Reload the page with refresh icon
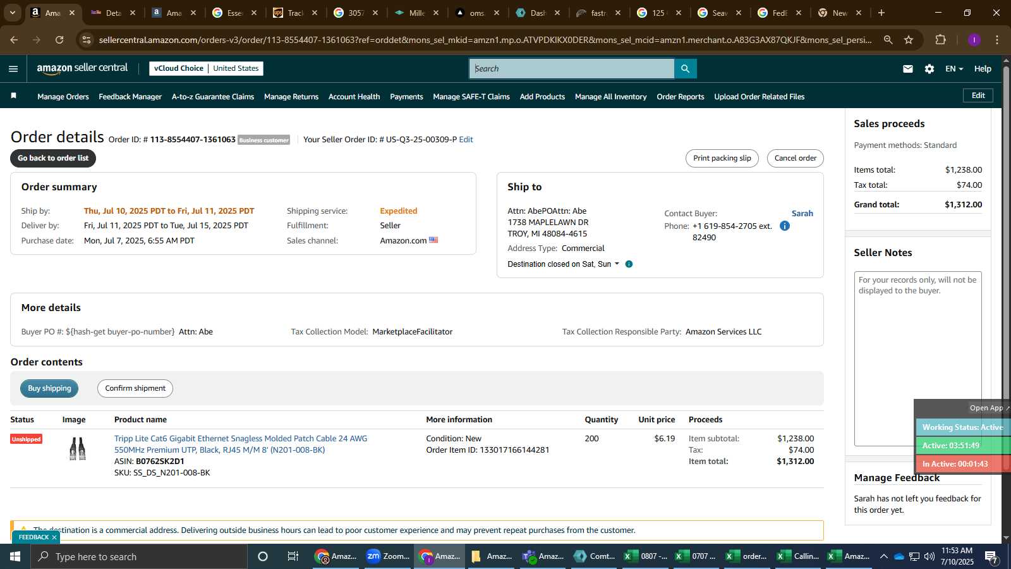 (x=59, y=40)
